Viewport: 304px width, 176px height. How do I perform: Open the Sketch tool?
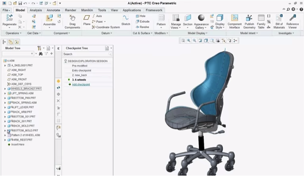125,18
